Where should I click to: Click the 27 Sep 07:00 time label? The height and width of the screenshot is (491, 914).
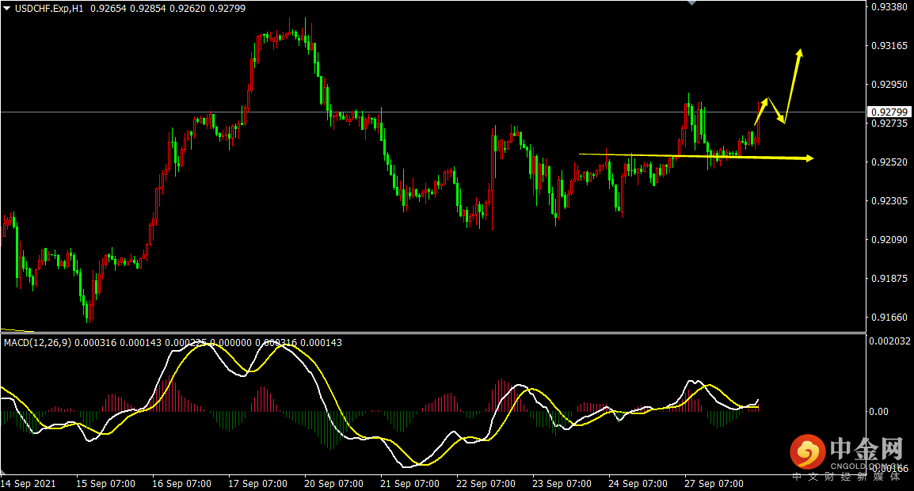point(714,483)
